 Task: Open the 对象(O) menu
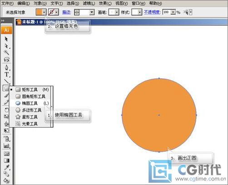click(40, 3)
